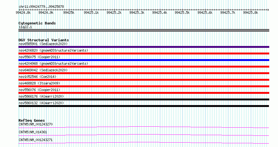Image resolution: width=278 pixels, height=147 pixels.
Task: Open variant nsv4206820 (gnomADStructuralVariants) label
Action: point(53,50)
